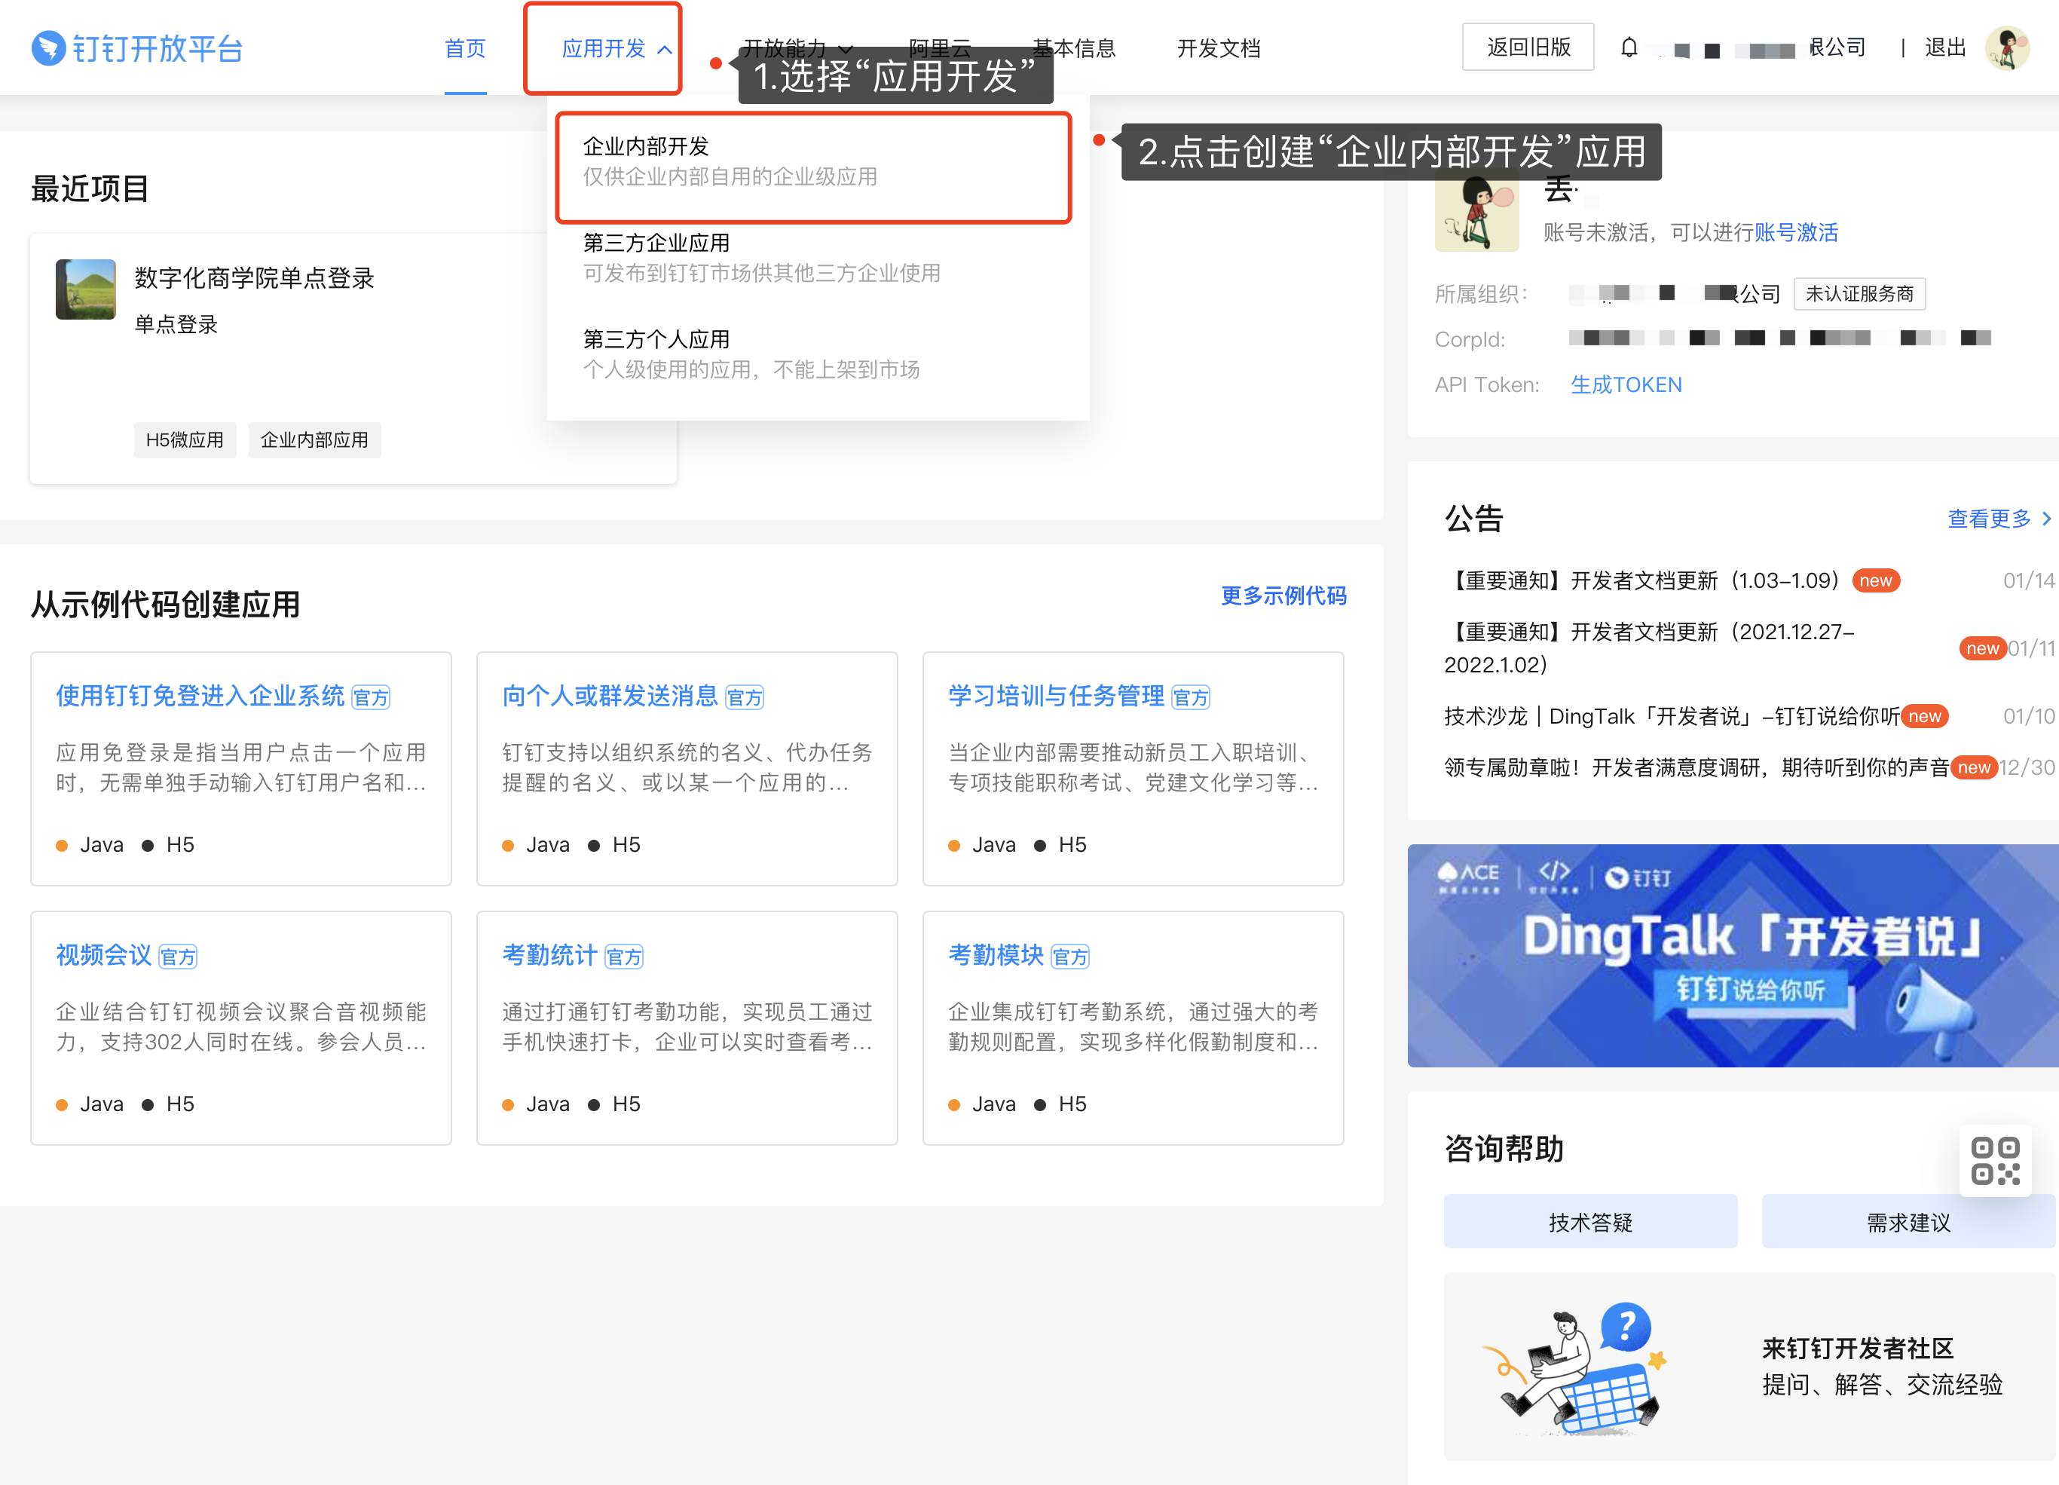The width and height of the screenshot is (2059, 1485).
Task: Open the notification bell
Action: (1629, 47)
